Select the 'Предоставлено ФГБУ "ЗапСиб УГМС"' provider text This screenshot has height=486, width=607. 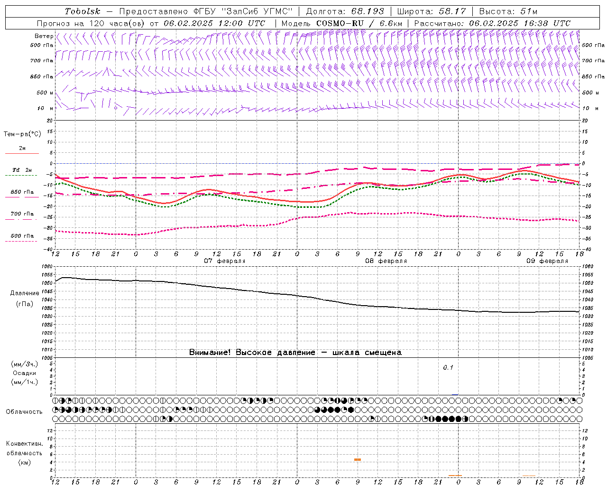click(x=206, y=11)
